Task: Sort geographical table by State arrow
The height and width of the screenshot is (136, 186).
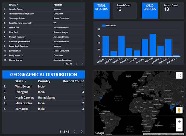Action: [25, 81]
